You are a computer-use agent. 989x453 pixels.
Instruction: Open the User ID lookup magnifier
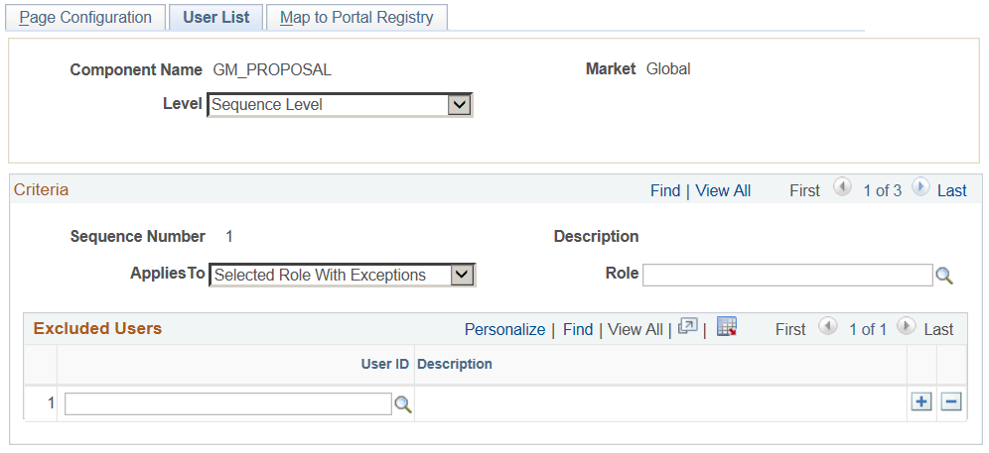(403, 403)
